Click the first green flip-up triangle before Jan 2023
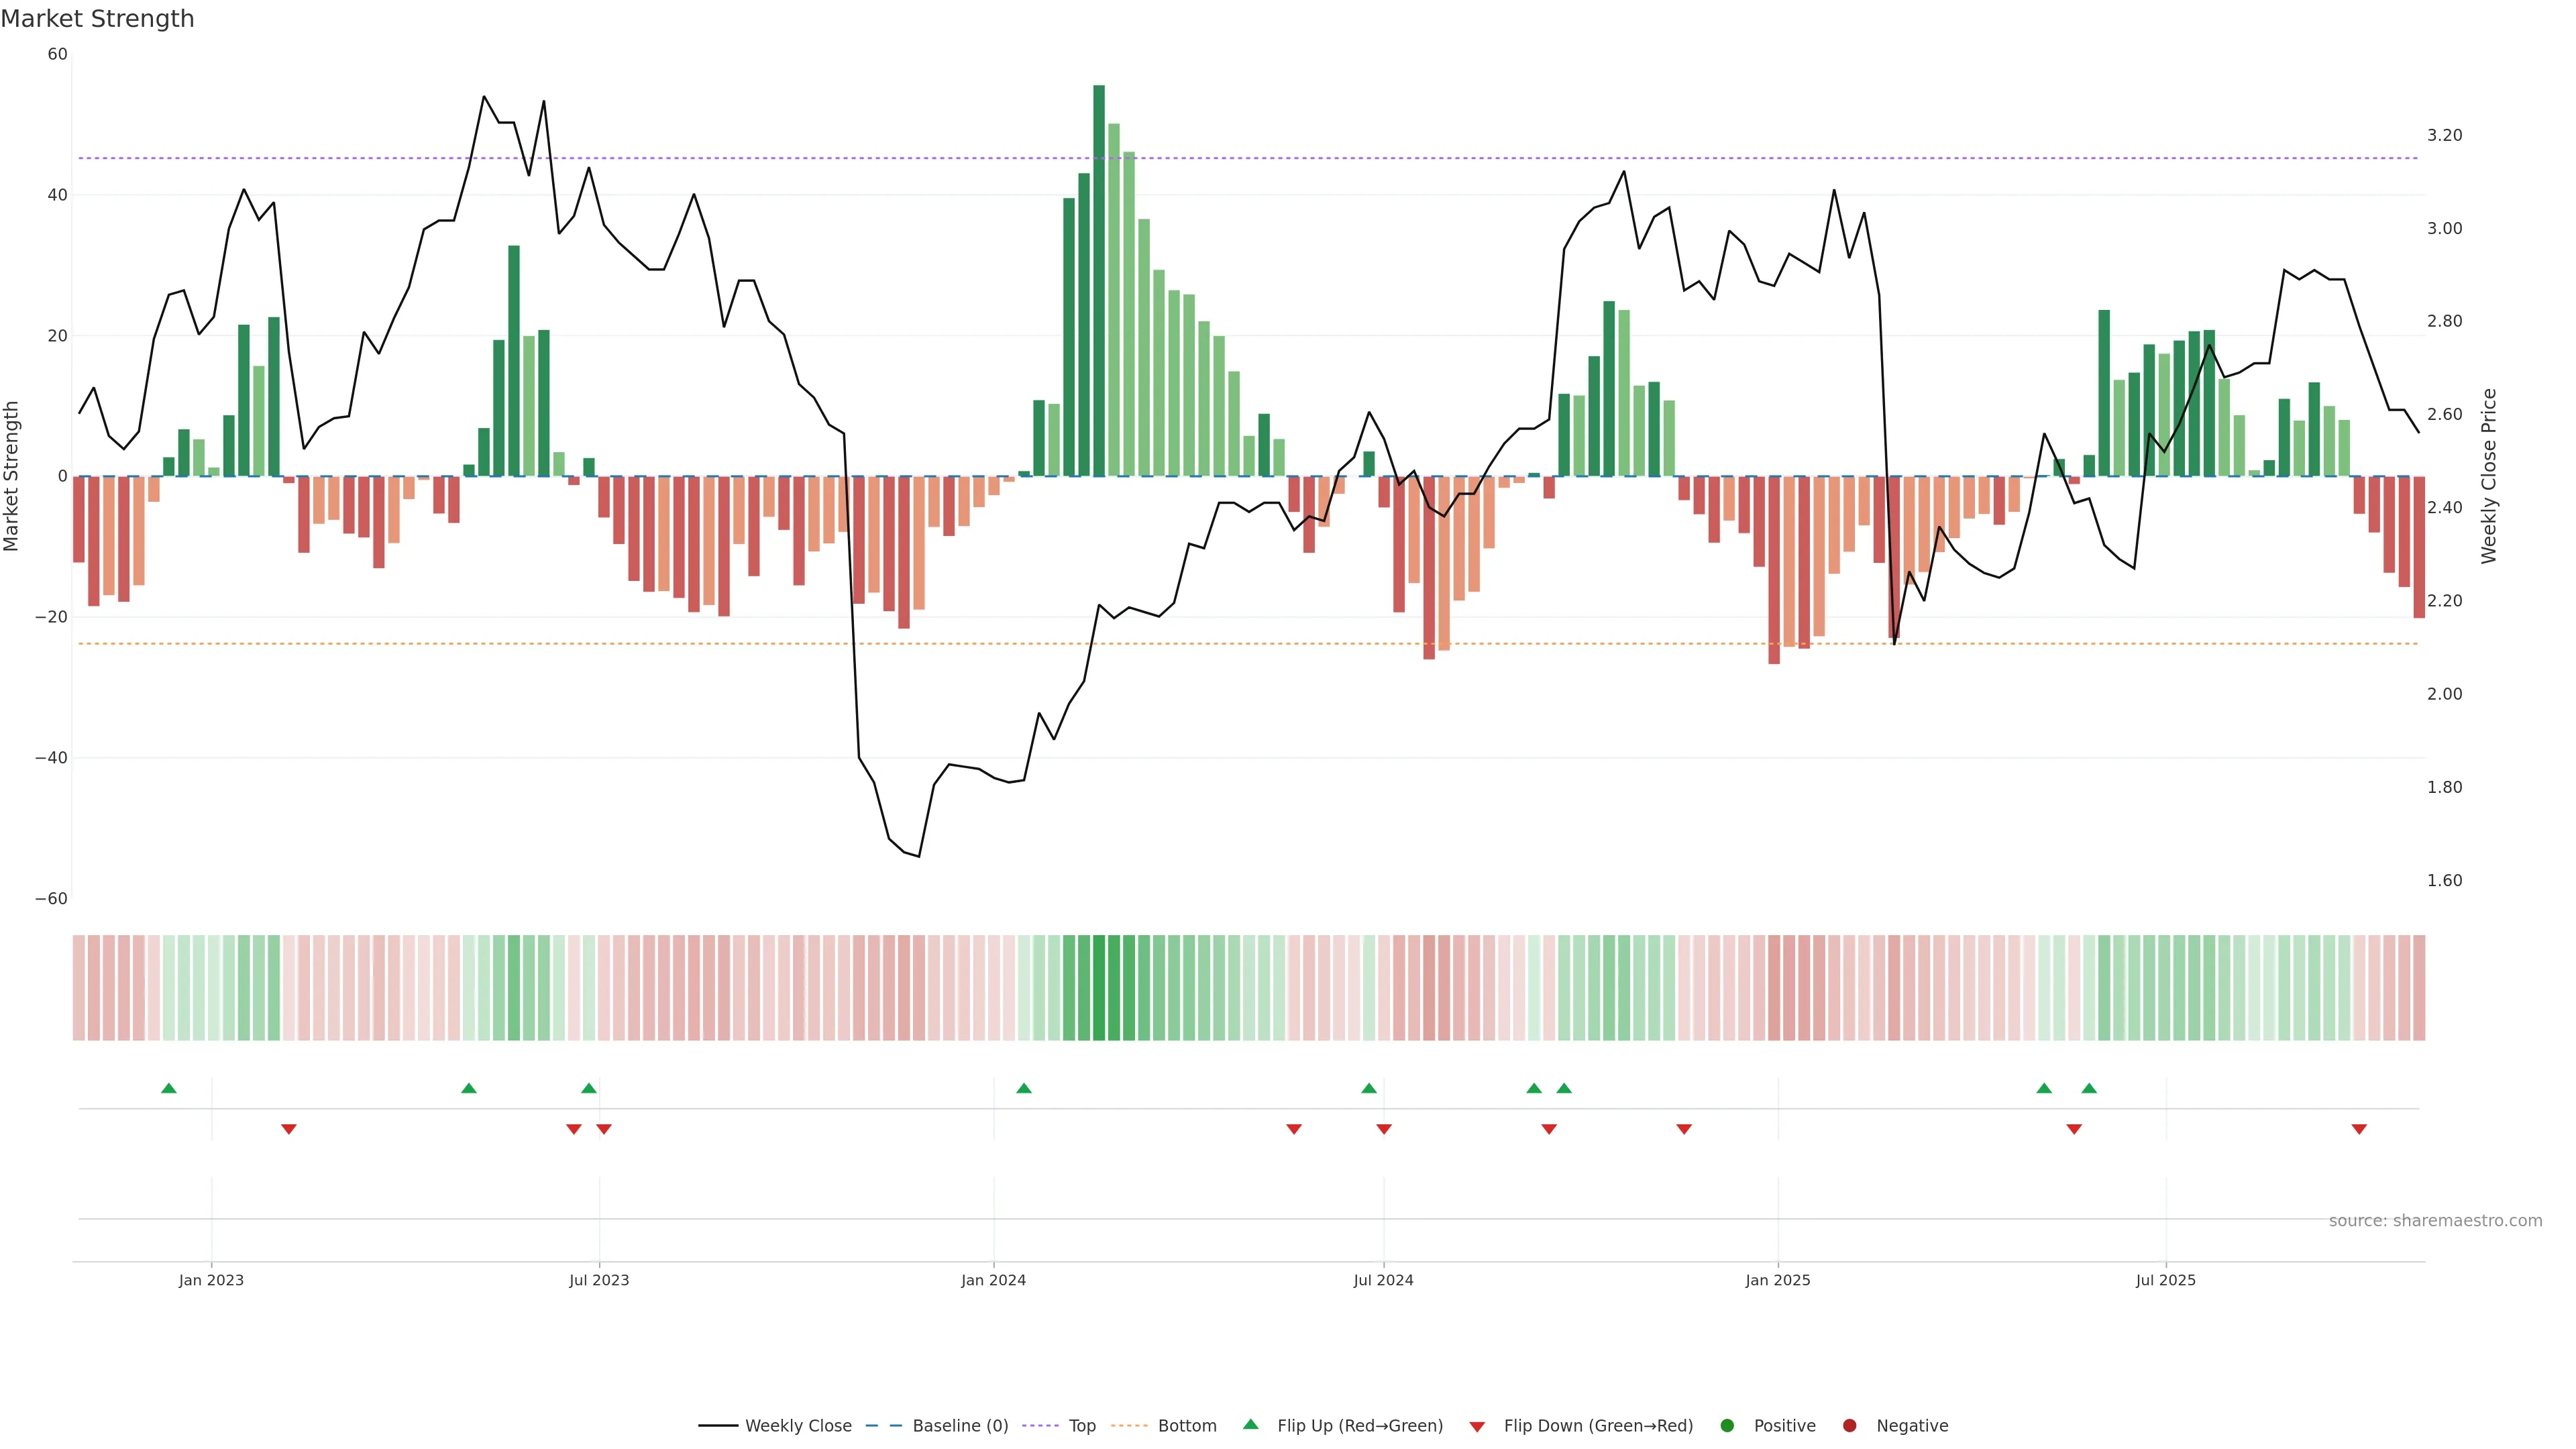The height and width of the screenshot is (1449, 2576). point(169,1088)
